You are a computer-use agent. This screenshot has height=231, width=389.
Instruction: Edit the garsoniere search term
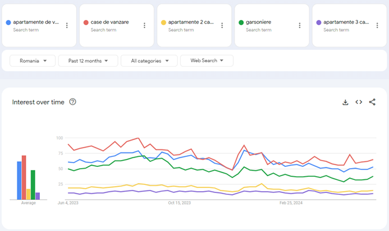pyautogui.click(x=259, y=22)
